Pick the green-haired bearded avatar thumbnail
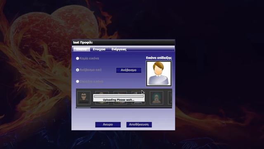This screenshot has width=264, height=149. (x=157, y=98)
